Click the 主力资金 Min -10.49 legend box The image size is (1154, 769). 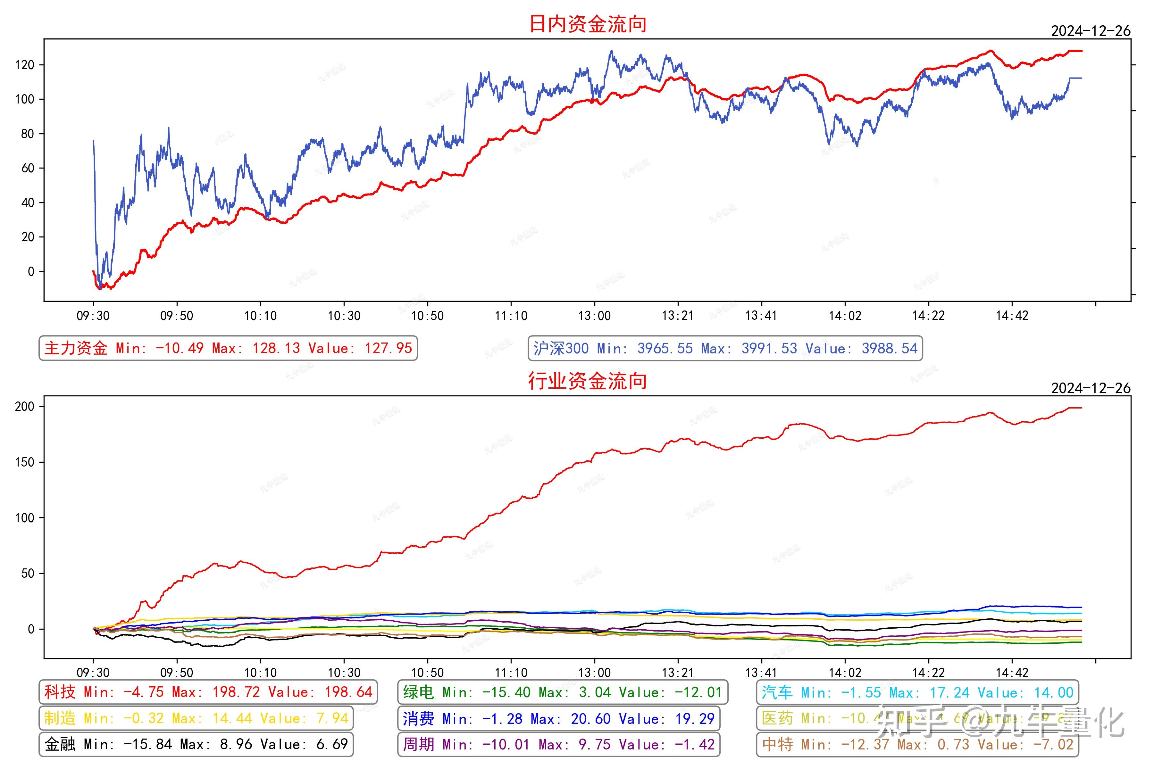click(228, 348)
